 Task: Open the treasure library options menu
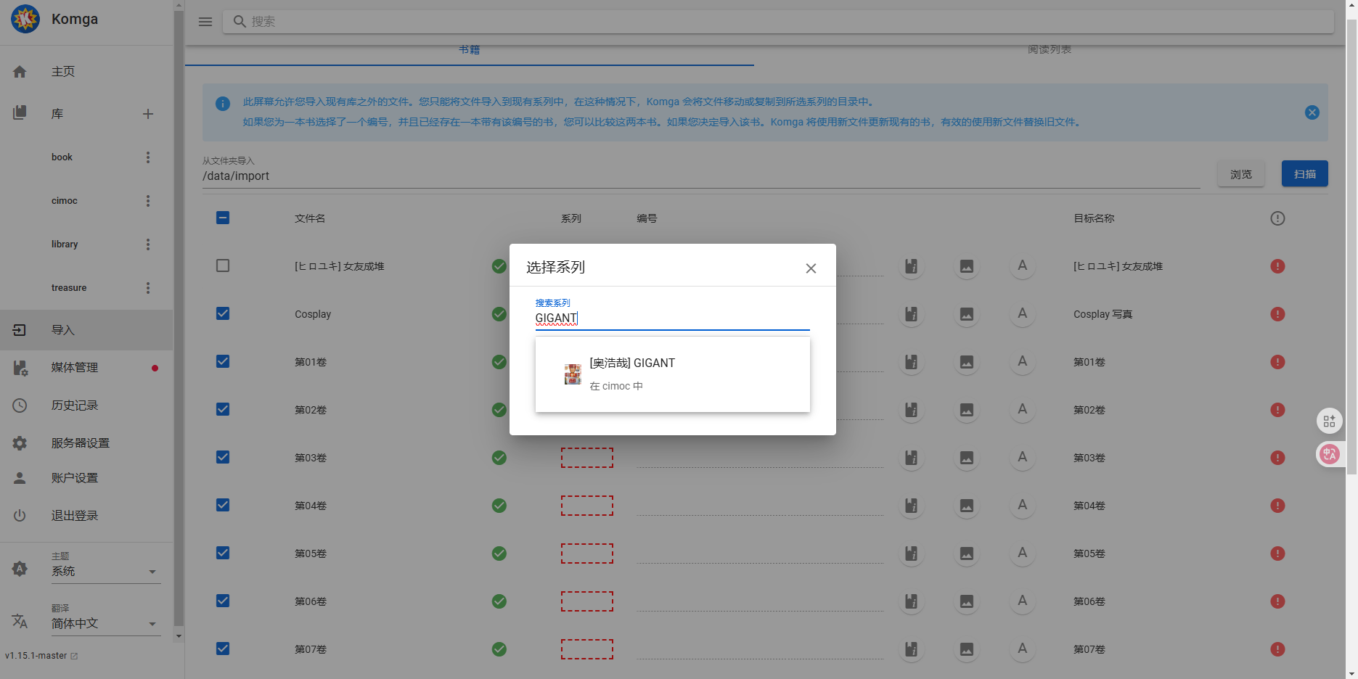148,288
